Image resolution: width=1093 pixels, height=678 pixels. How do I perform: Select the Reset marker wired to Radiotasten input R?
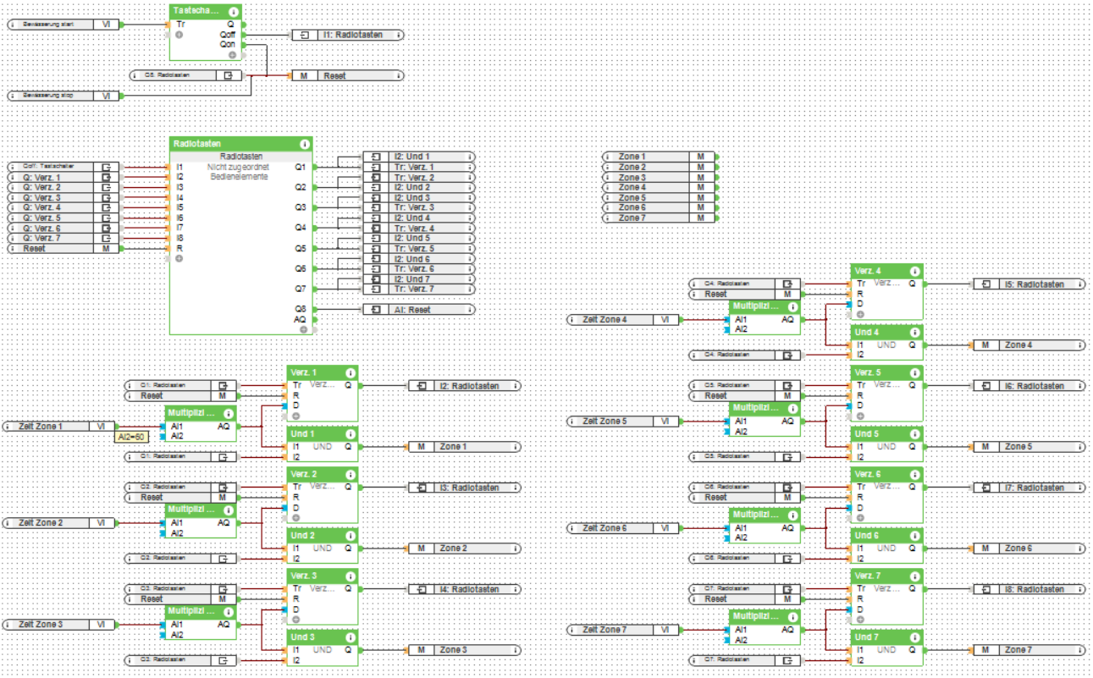(64, 249)
